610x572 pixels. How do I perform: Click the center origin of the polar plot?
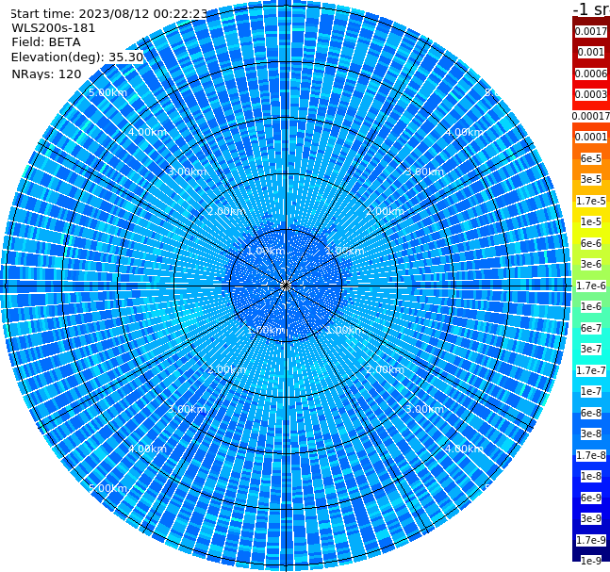pyautogui.click(x=286, y=286)
